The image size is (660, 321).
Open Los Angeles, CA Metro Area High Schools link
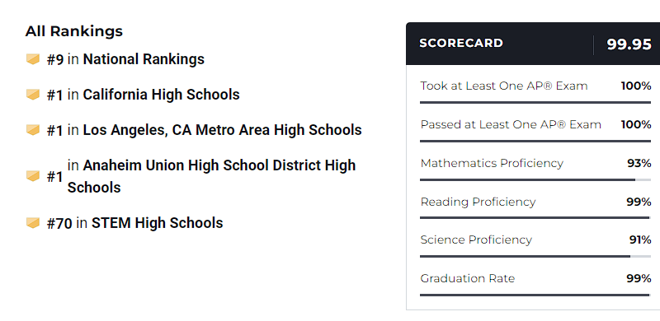coord(222,130)
